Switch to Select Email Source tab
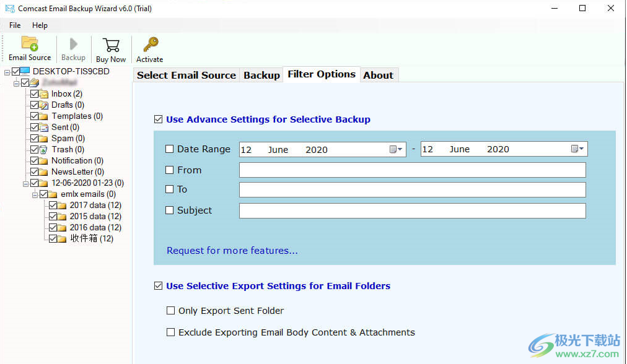Image resolution: width=627 pixels, height=364 pixels. (x=186, y=75)
